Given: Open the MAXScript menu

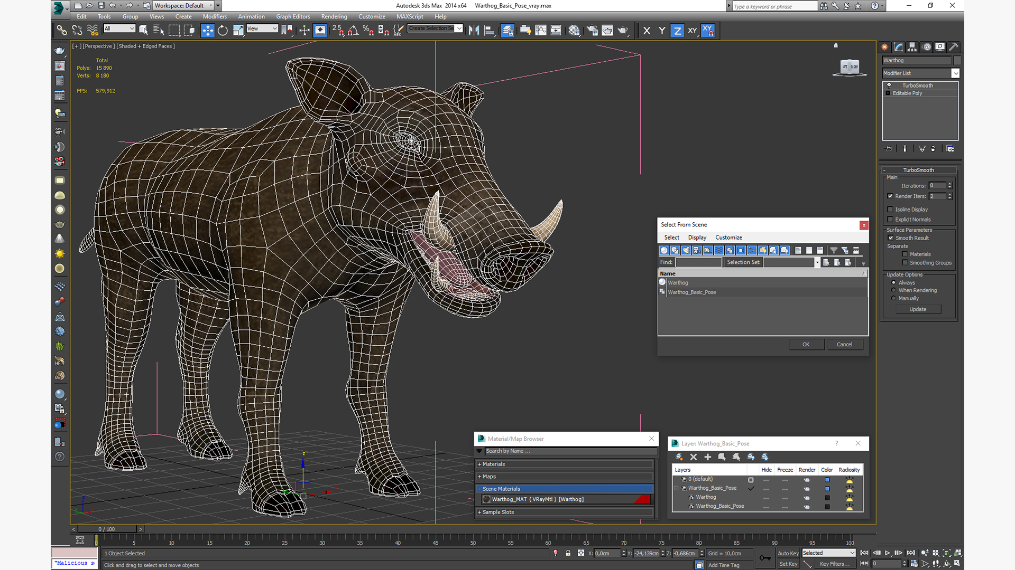Looking at the screenshot, I should point(410,17).
